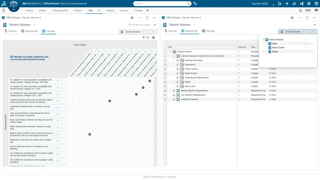
Task: Open the Change dashboard tab
Action: (x=139, y=11)
